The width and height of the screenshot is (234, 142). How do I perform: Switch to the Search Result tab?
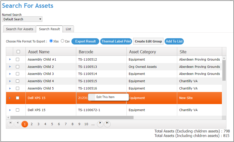tap(49, 29)
